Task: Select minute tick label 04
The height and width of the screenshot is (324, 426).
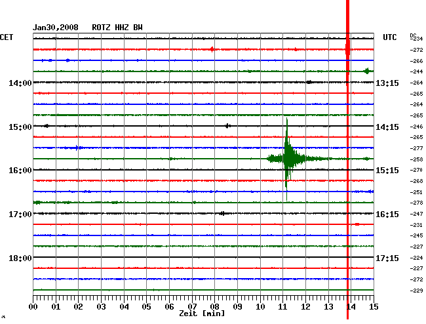Action: (124, 307)
